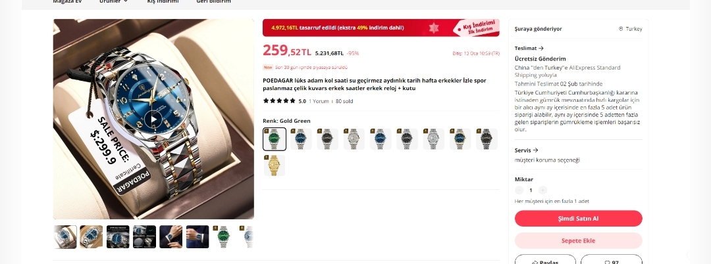Open the Geri bildirim tab

point(213,1)
